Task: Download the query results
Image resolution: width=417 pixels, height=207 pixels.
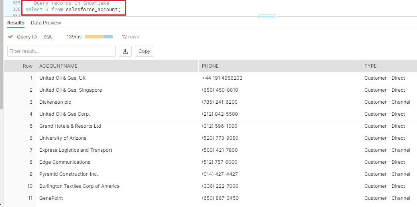Action: coord(125,51)
